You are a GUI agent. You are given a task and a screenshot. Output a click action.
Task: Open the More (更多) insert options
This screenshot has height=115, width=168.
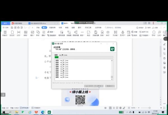click(82, 33)
